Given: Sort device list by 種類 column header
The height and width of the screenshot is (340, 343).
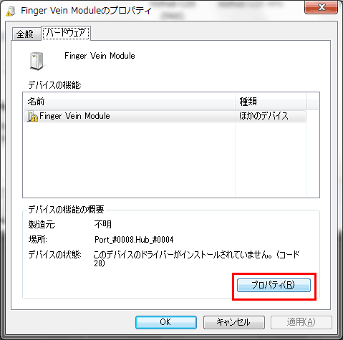Looking at the screenshot, I should click(x=271, y=102).
